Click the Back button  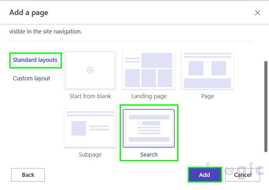click(x=28, y=175)
